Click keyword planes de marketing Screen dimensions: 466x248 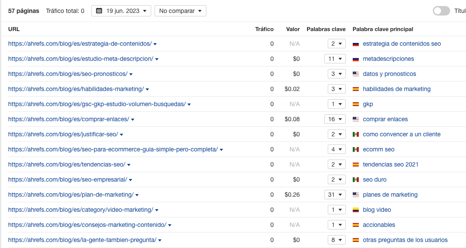[x=390, y=195]
